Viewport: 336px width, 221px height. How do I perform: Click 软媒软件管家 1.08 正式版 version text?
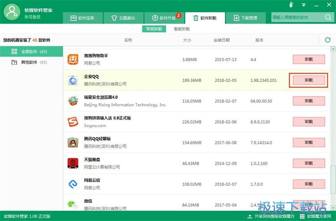[x=27, y=216]
